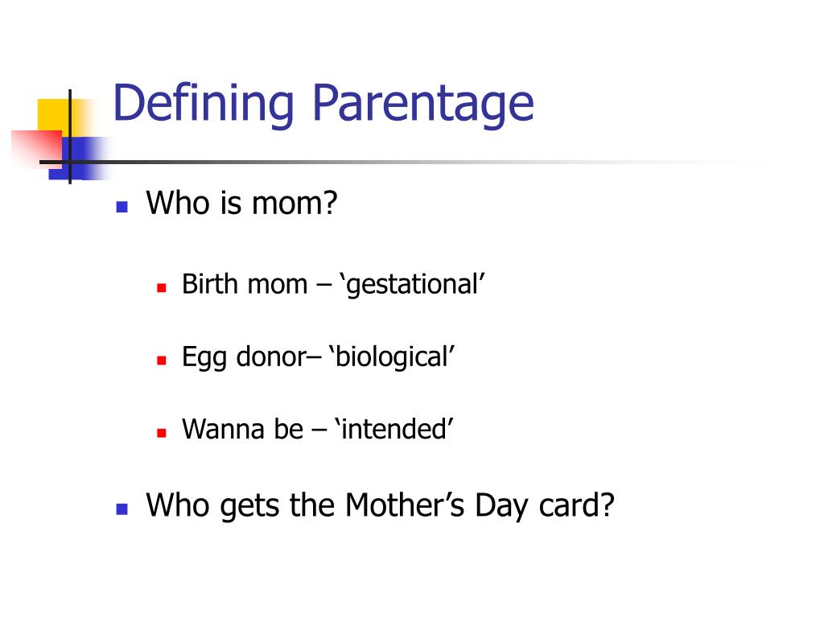The width and height of the screenshot is (824, 618).
Task: Click the 'Who is mom?' text line
Action: (x=241, y=203)
